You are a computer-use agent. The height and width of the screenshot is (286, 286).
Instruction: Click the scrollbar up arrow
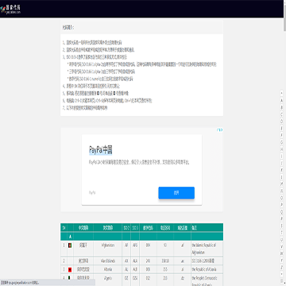(x=284, y=2)
